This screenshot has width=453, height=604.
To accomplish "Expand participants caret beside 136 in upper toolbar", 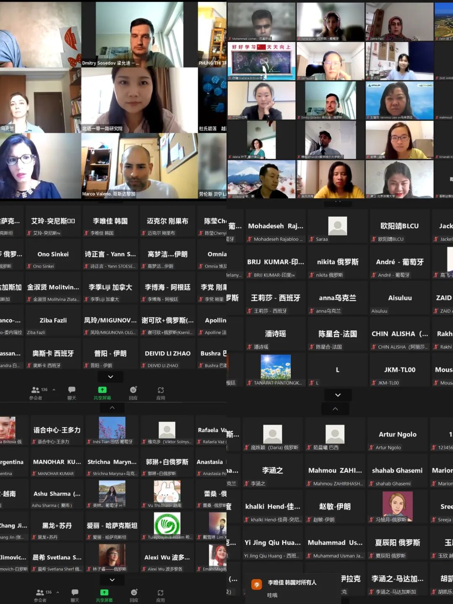I will coord(54,390).
